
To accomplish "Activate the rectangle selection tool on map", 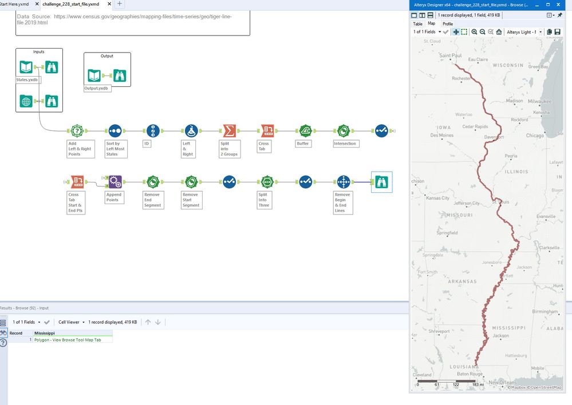I will tap(464, 32).
